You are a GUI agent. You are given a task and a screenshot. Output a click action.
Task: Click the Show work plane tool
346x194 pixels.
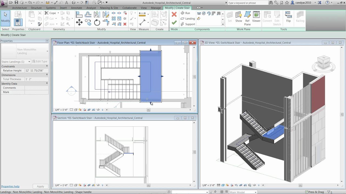coord(239,17)
